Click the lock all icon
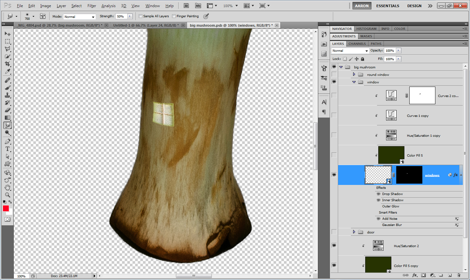 click(363, 59)
